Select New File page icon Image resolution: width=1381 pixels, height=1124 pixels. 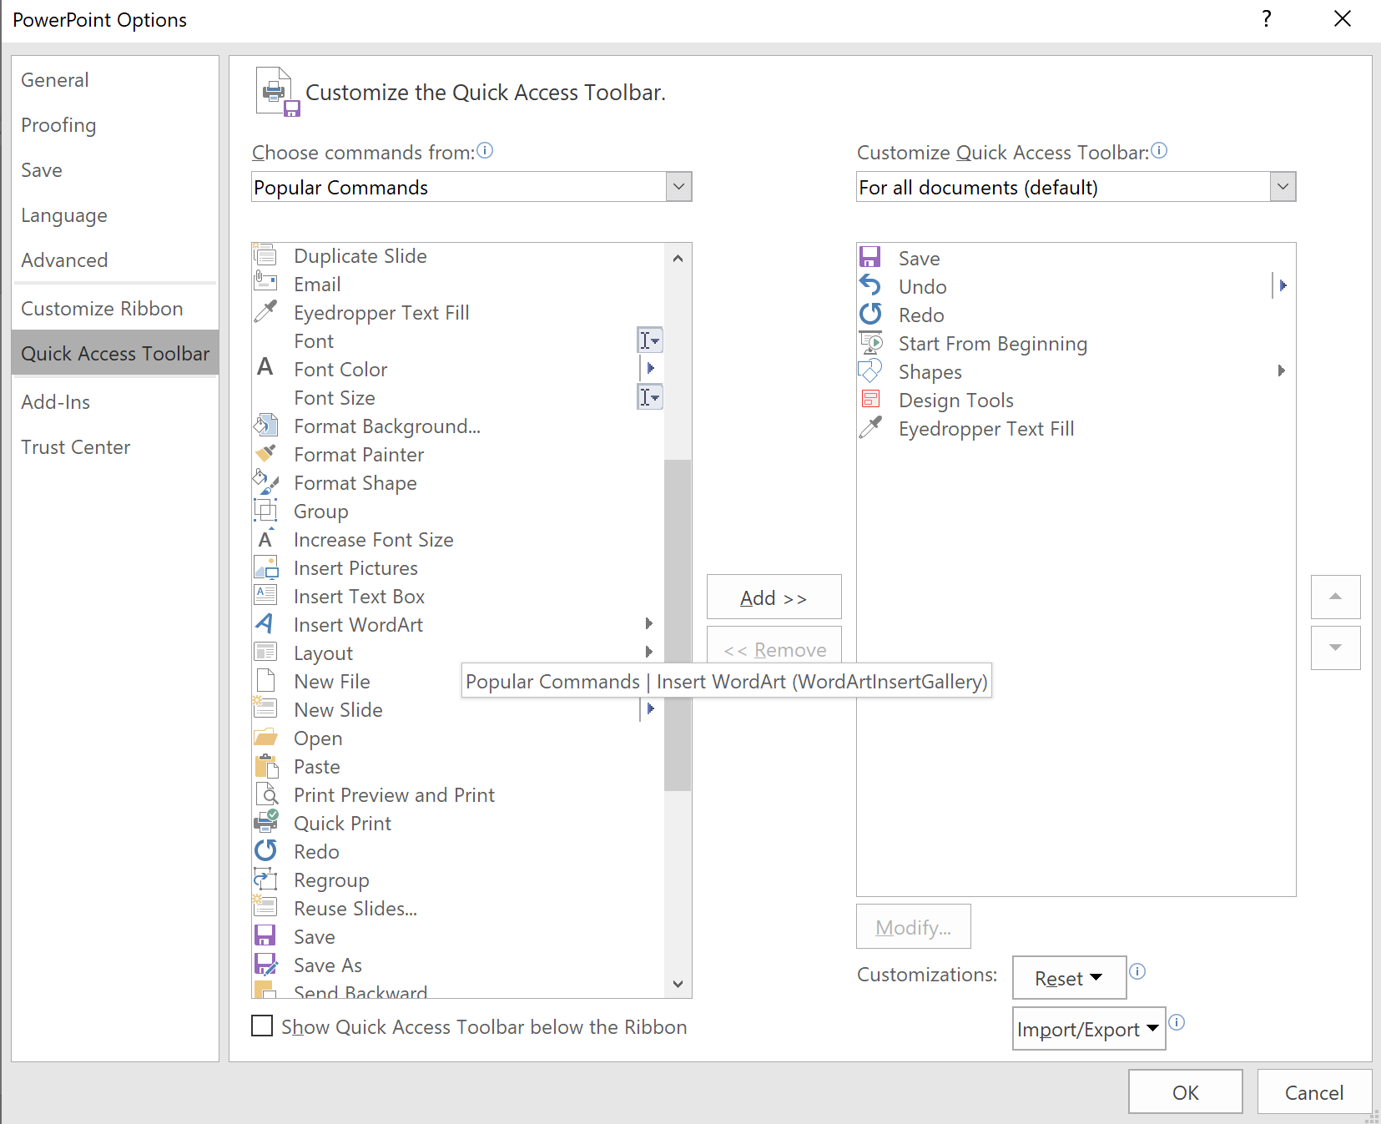[265, 680]
